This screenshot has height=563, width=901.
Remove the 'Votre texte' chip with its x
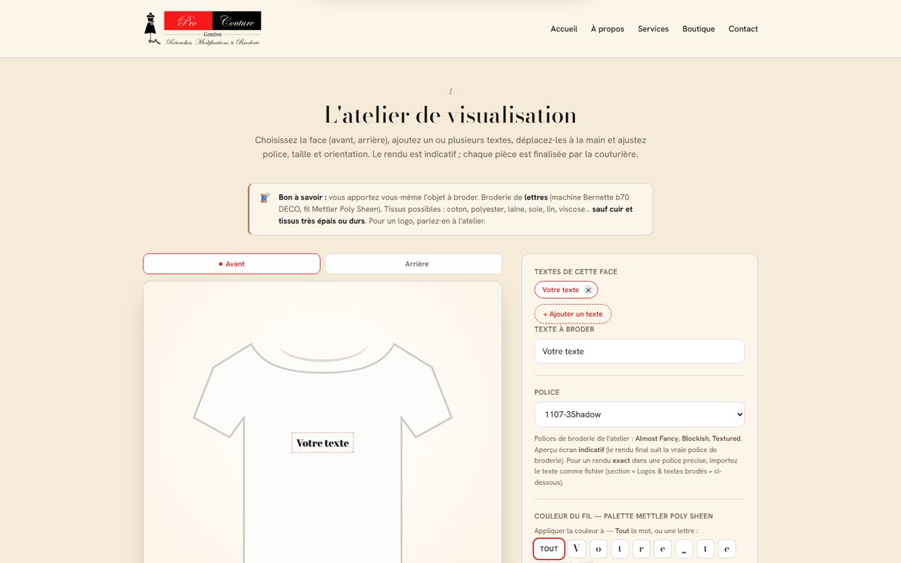[588, 290]
